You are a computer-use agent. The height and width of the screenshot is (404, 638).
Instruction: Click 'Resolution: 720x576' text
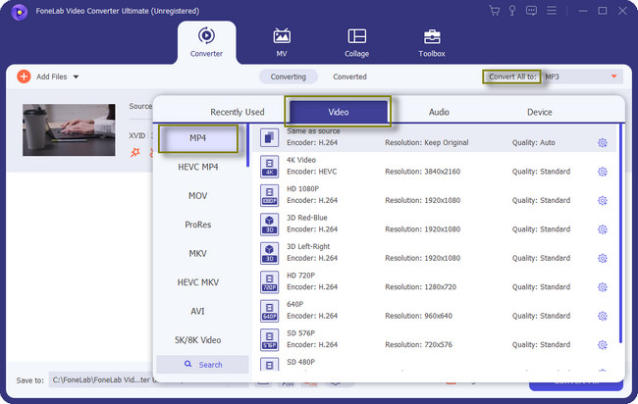click(418, 344)
